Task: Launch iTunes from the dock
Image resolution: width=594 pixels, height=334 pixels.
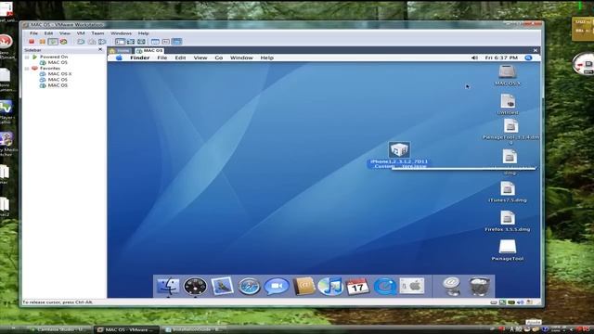Action: point(330,287)
